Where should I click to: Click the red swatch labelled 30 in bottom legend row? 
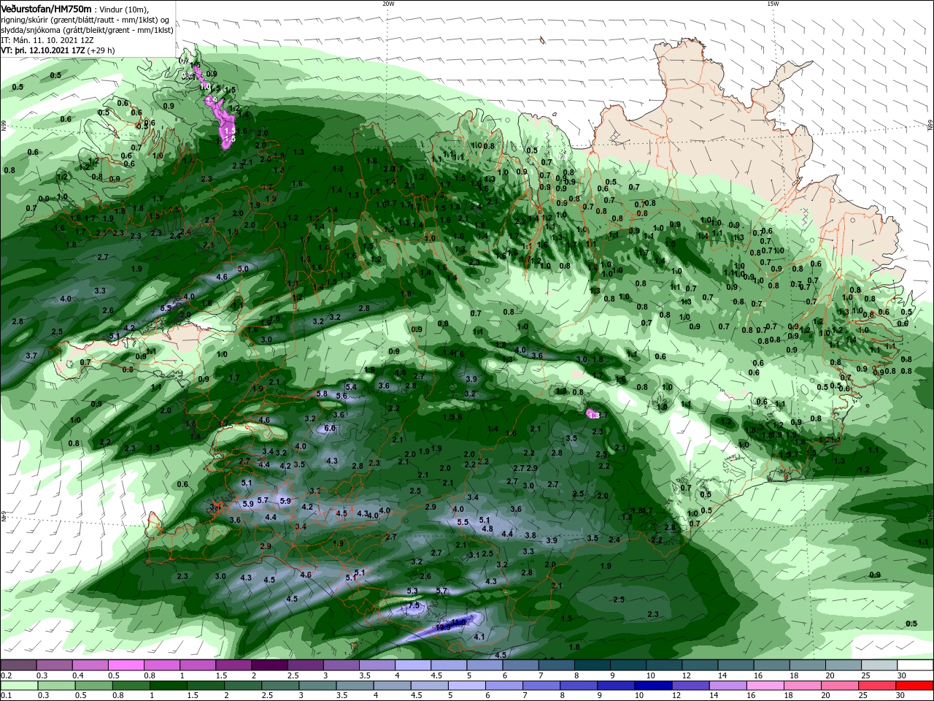click(915, 686)
